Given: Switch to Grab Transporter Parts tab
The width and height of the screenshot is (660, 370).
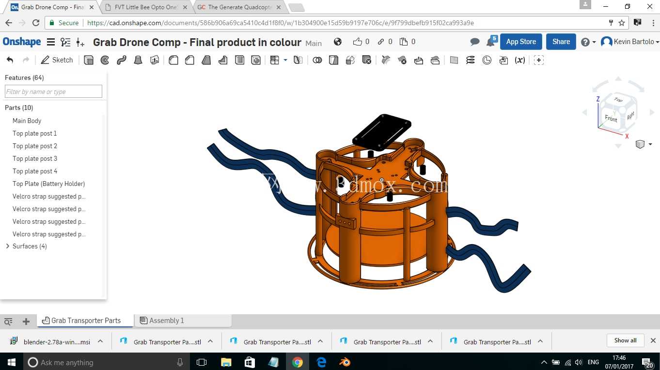Looking at the screenshot, I should click(x=86, y=321).
